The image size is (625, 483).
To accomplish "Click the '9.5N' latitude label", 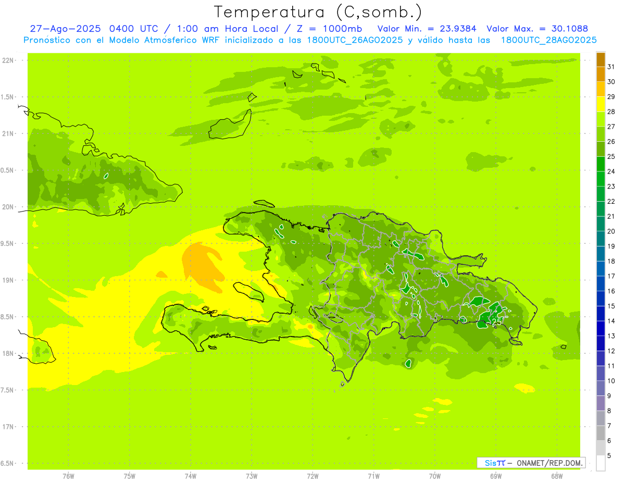I will click(8, 244).
